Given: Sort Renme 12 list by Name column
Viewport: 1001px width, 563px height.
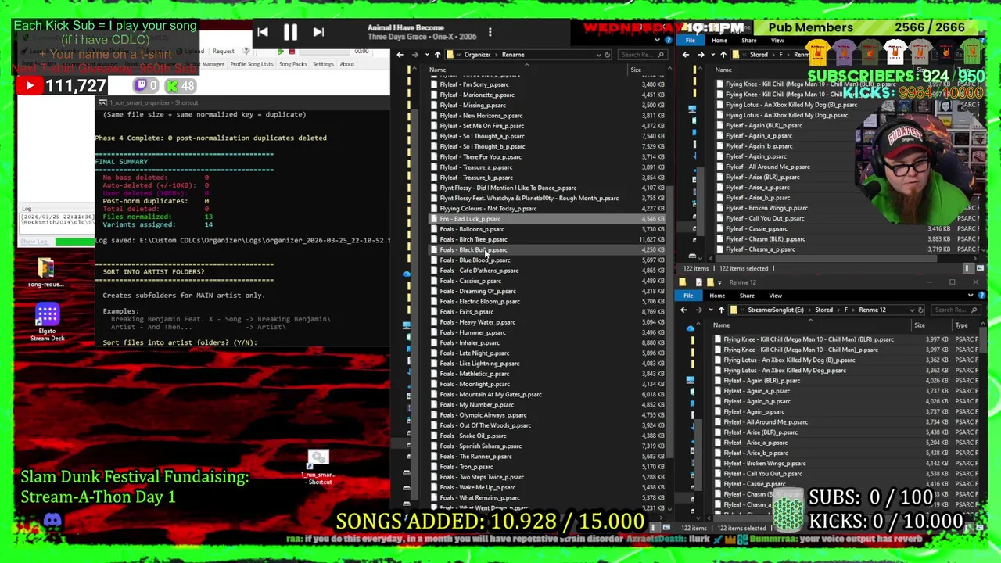Looking at the screenshot, I should pyautogui.click(x=721, y=325).
